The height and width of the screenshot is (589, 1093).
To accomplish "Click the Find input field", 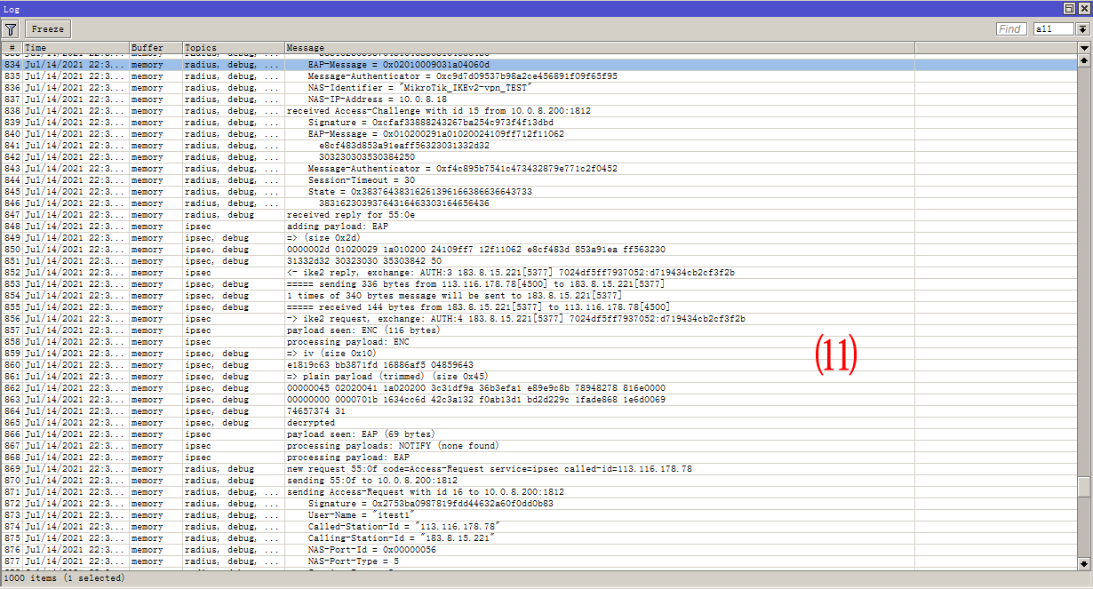I will (1010, 28).
